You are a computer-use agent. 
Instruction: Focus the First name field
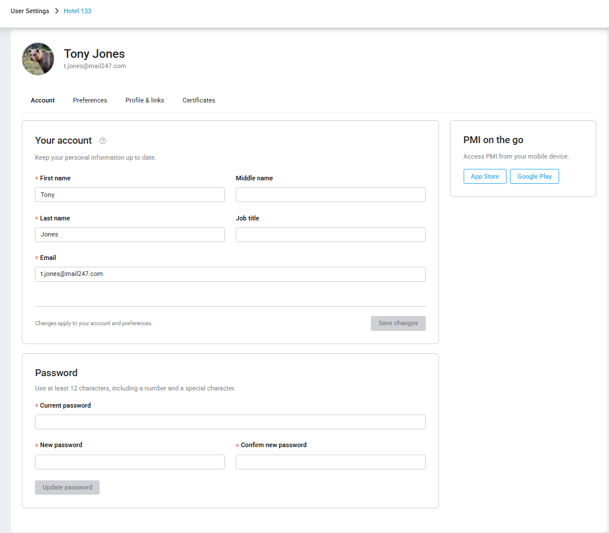click(130, 195)
